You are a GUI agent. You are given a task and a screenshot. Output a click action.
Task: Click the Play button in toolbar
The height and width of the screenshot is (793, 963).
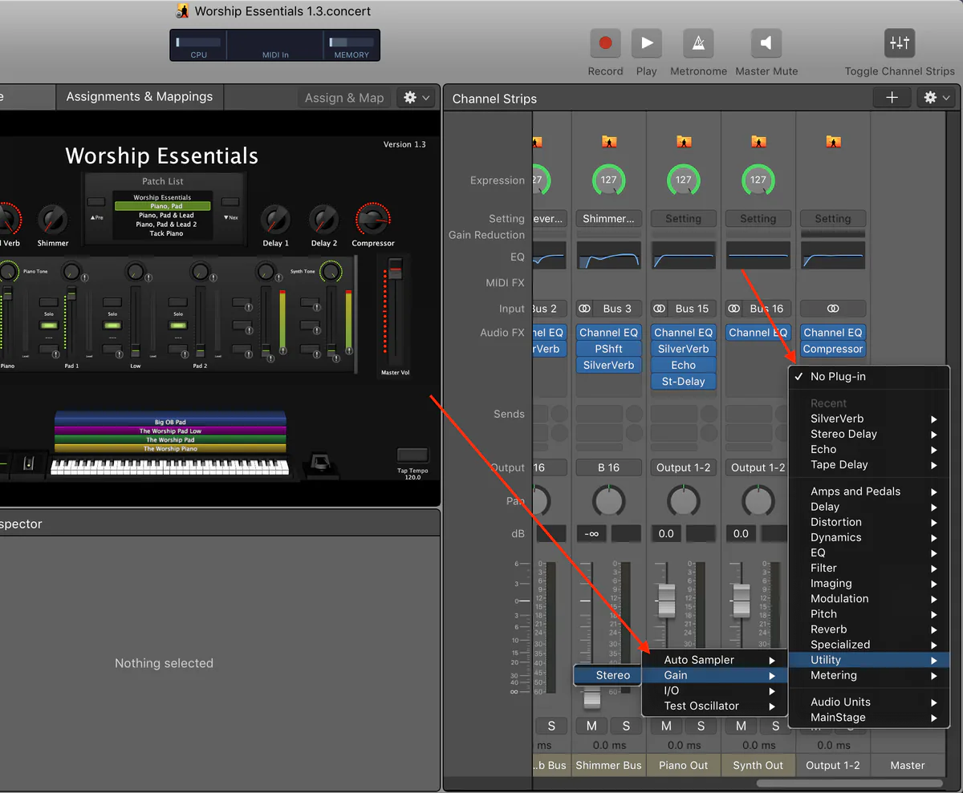(x=646, y=43)
